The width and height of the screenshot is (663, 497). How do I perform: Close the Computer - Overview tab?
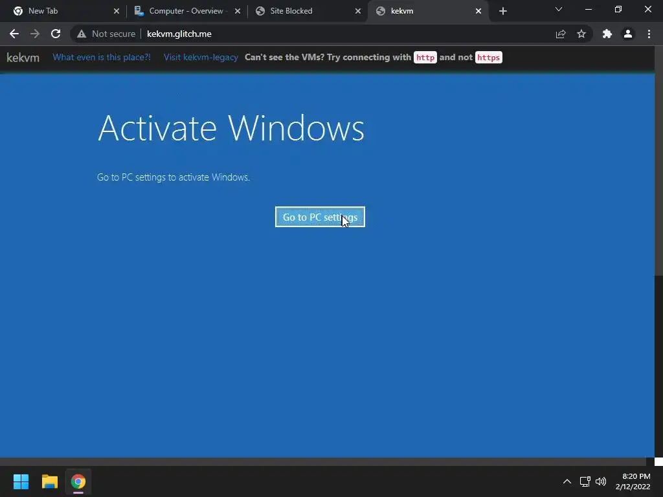237,11
